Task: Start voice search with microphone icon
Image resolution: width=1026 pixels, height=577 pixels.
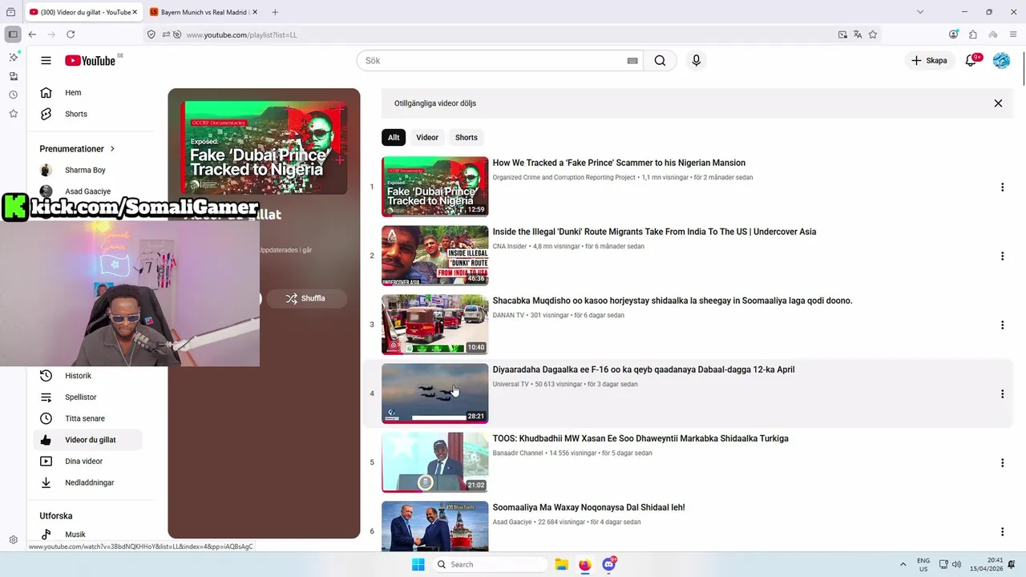Action: click(x=696, y=61)
